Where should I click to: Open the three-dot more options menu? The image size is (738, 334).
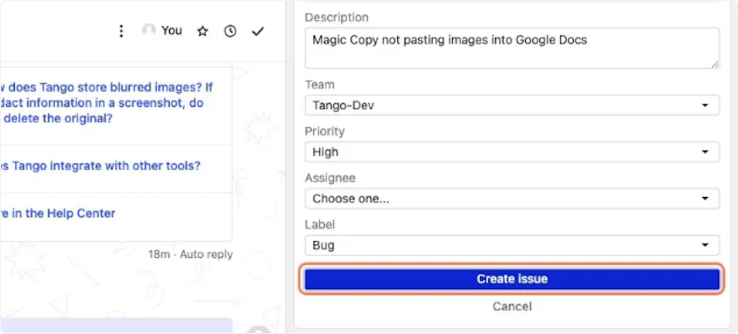[x=122, y=31]
